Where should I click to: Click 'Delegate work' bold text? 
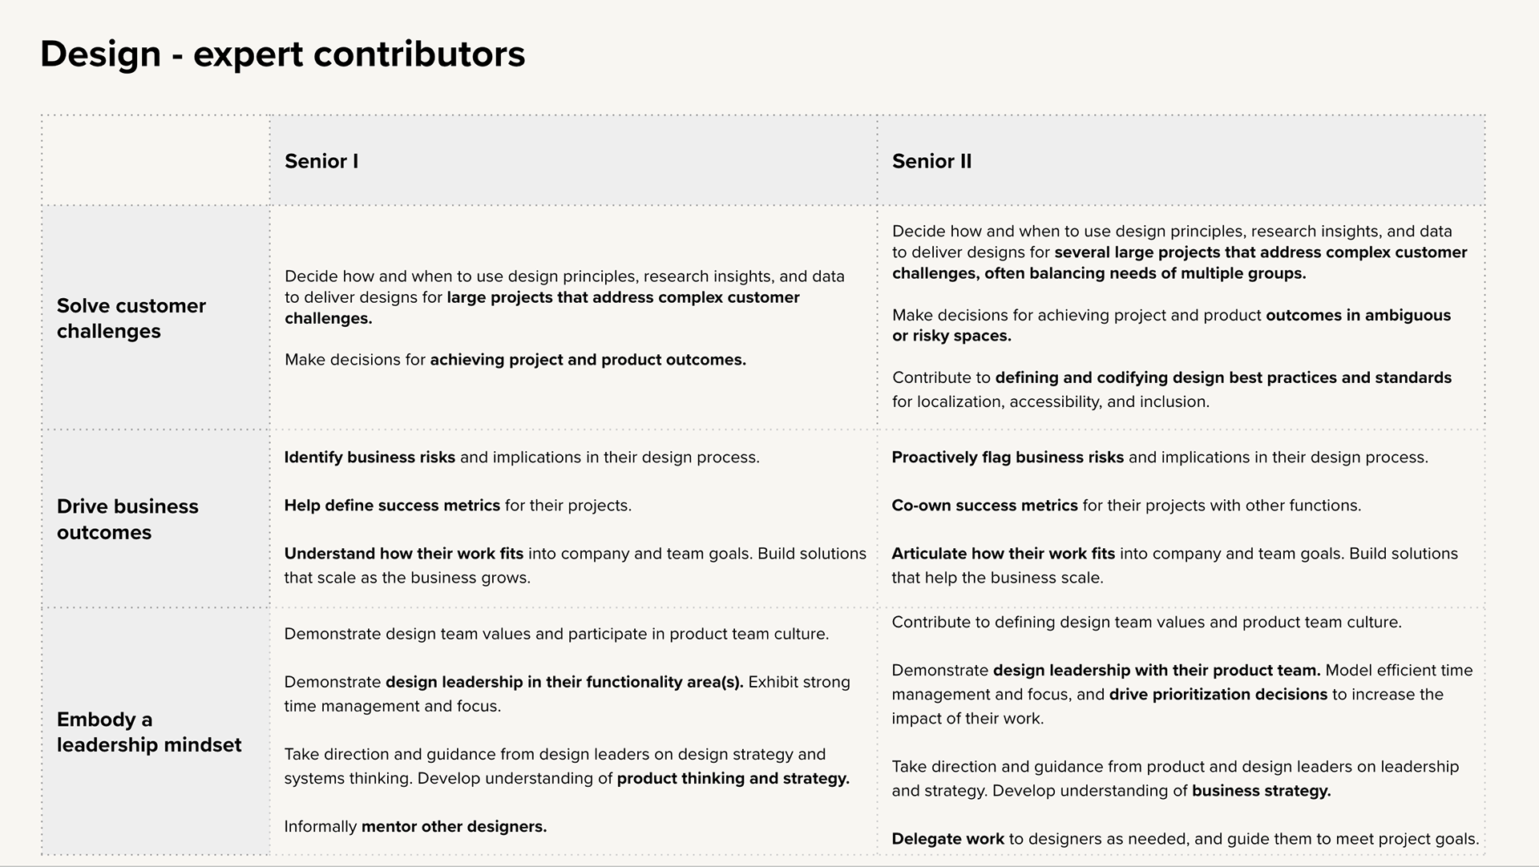947,839
